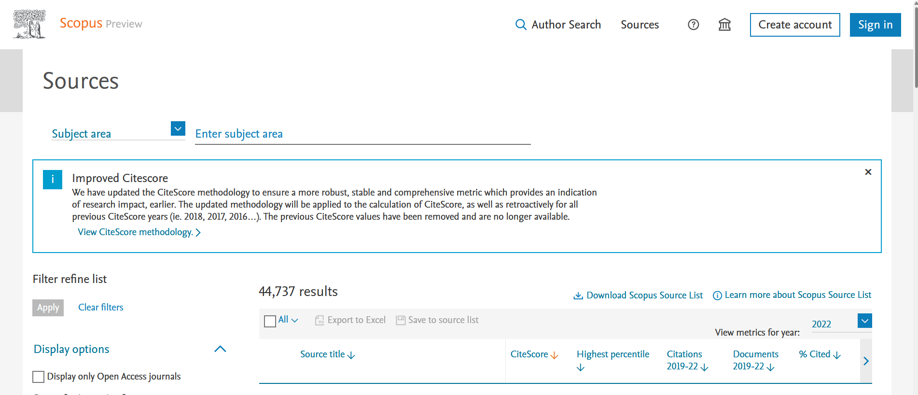The width and height of the screenshot is (918, 395).
Task: Click the Display options heading
Action: point(71,349)
